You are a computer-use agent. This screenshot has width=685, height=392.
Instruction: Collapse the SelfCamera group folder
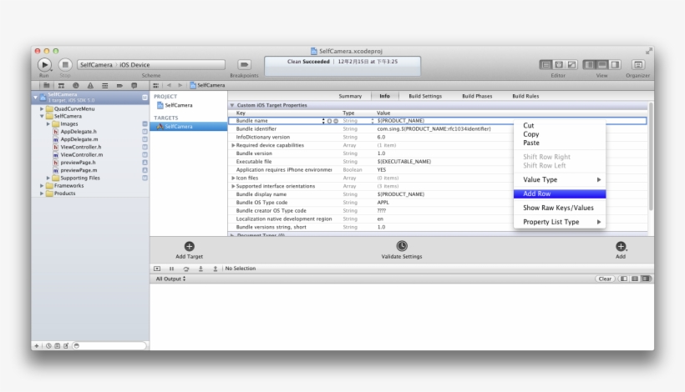pos(42,117)
